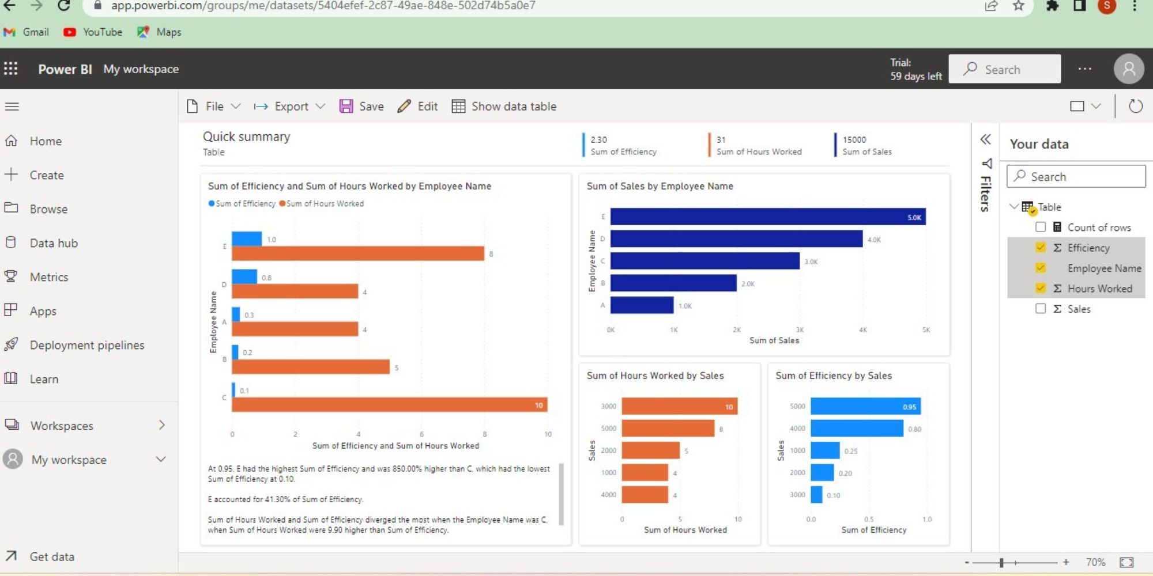The image size is (1153, 576).
Task: Open the more options ellipsis in header
Action: pyautogui.click(x=1084, y=69)
